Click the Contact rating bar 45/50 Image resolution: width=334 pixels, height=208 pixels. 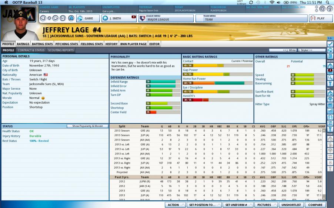click(x=217, y=66)
